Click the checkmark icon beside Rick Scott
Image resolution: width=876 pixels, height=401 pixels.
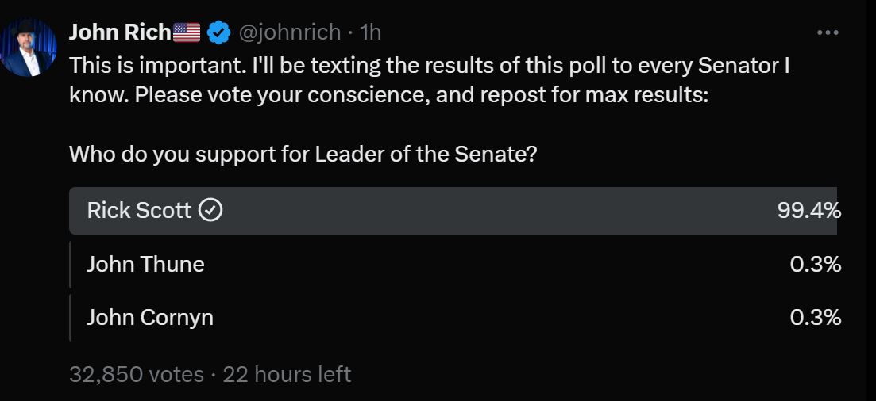(210, 210)
